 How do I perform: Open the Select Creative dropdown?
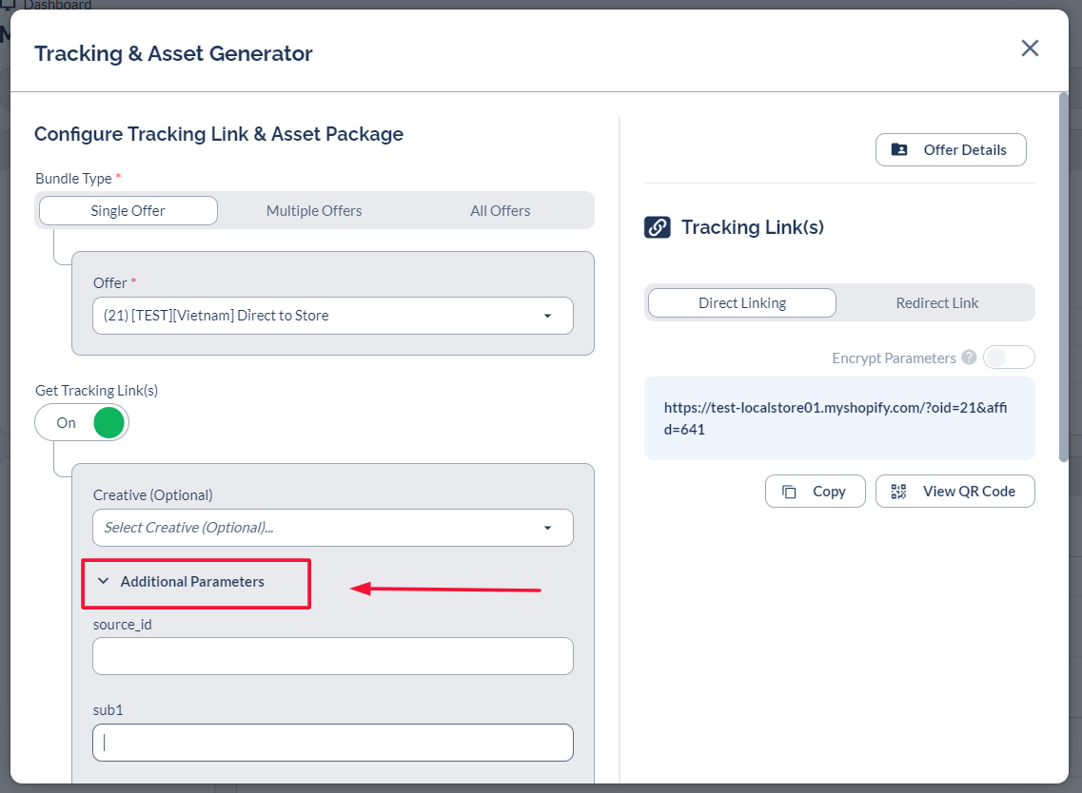pos(333,528)
